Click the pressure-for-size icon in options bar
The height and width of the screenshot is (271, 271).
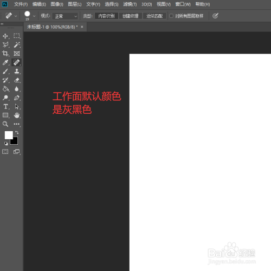[215, 16]
